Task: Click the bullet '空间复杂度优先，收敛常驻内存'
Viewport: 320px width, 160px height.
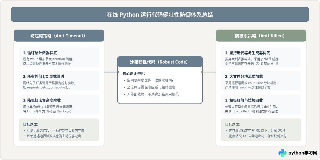Action: [151, 80]
